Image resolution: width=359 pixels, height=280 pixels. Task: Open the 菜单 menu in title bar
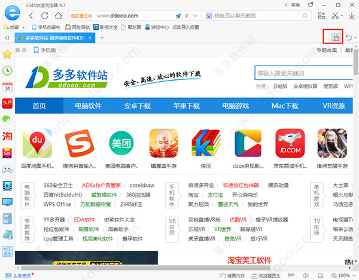click(296, 5)
